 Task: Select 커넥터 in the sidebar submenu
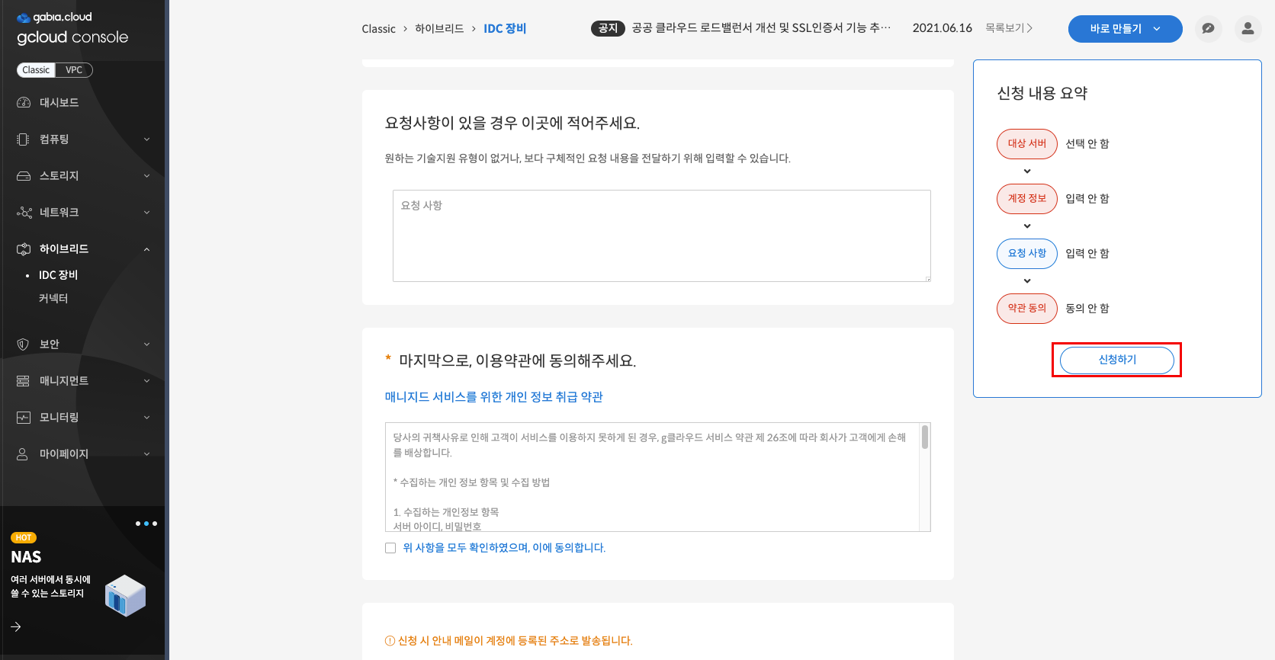coord(53,299)
